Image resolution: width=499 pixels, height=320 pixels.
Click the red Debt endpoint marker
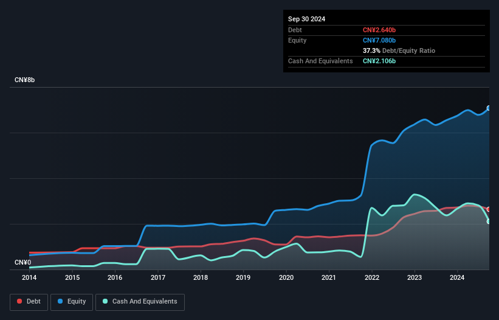tap(489, 209)
